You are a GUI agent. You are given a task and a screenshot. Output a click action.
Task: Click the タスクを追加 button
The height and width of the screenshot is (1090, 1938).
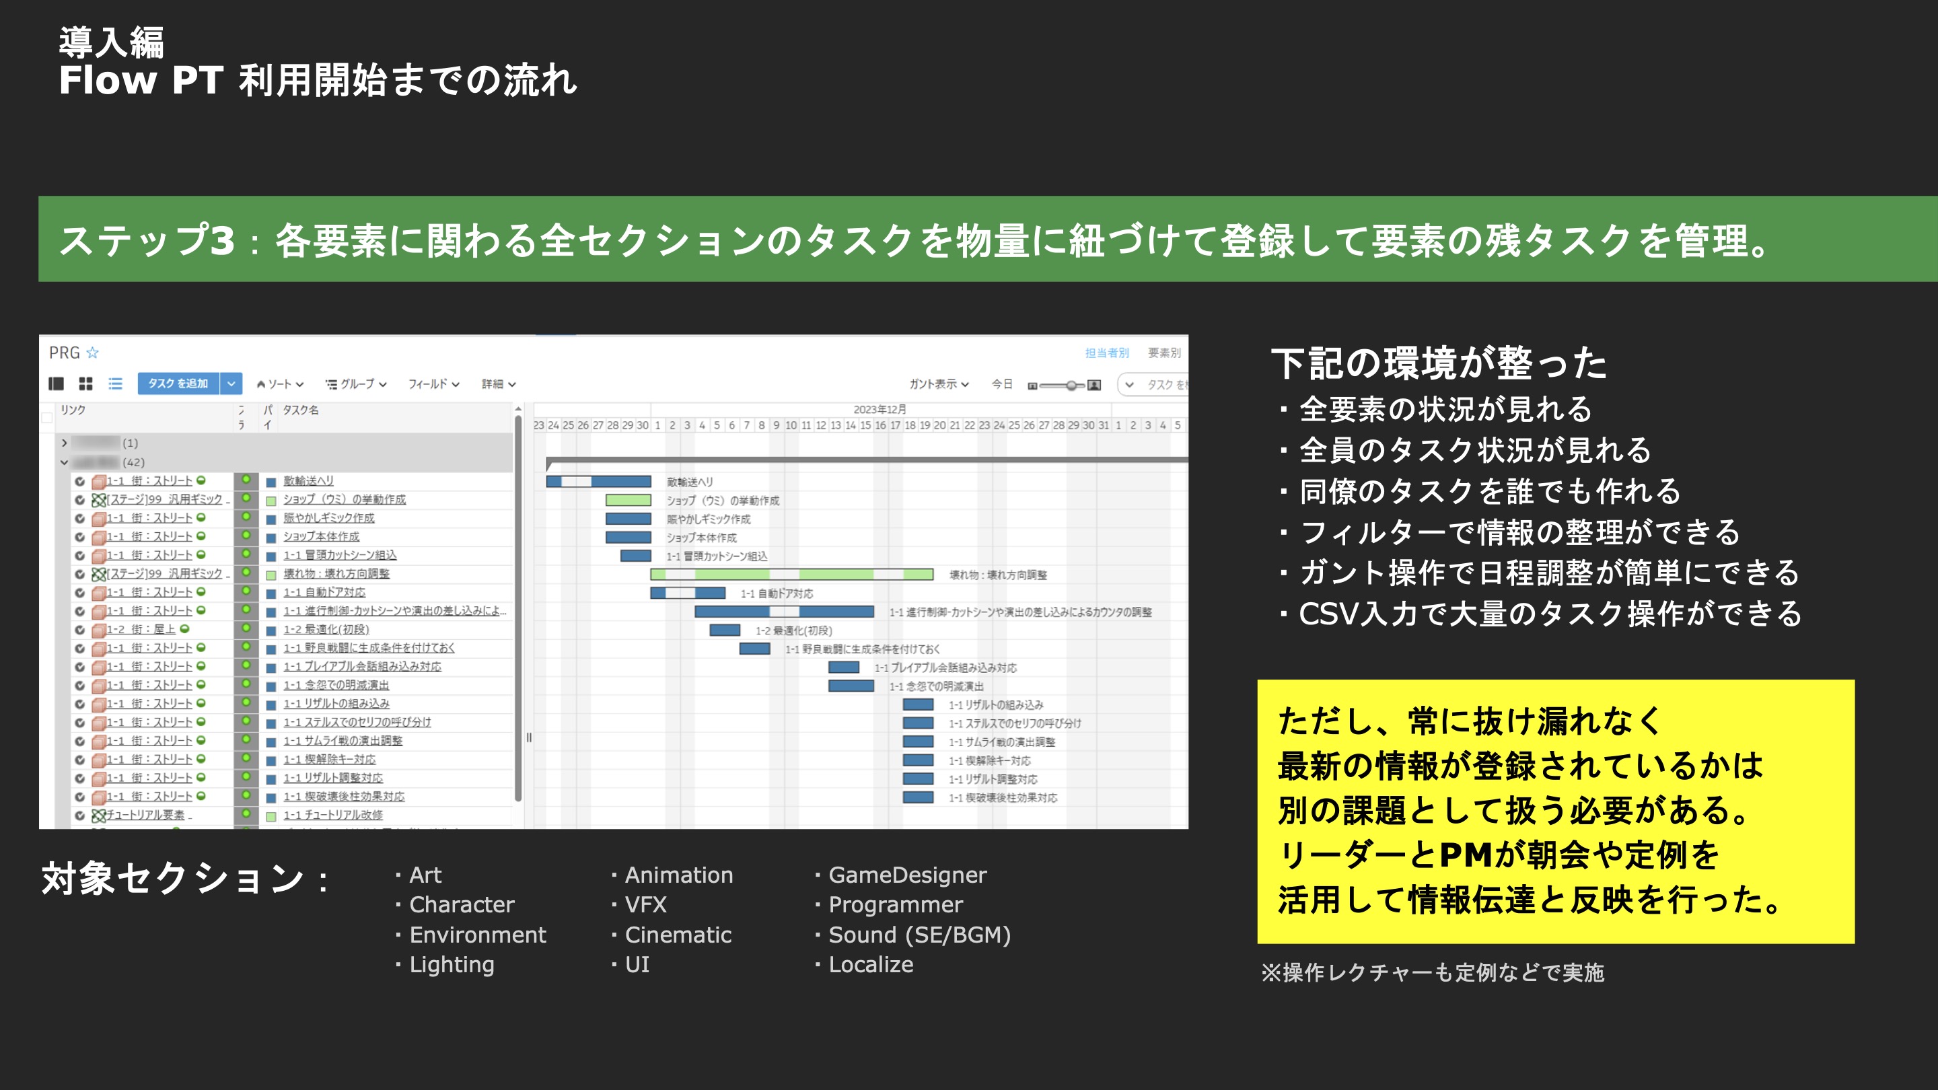pyautogui.click(x=178, y=384)
